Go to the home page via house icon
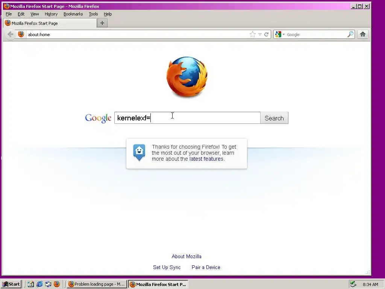The image size is (385, 289). (363, 34)
